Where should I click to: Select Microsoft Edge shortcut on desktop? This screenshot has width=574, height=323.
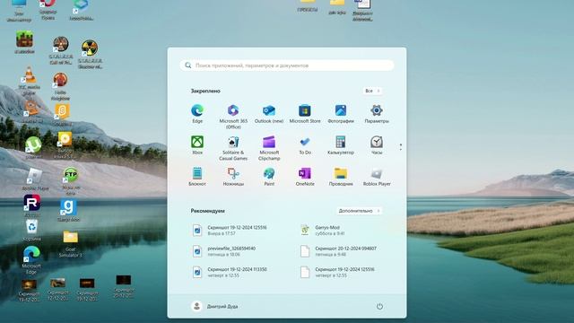click(x=31, y=260)
